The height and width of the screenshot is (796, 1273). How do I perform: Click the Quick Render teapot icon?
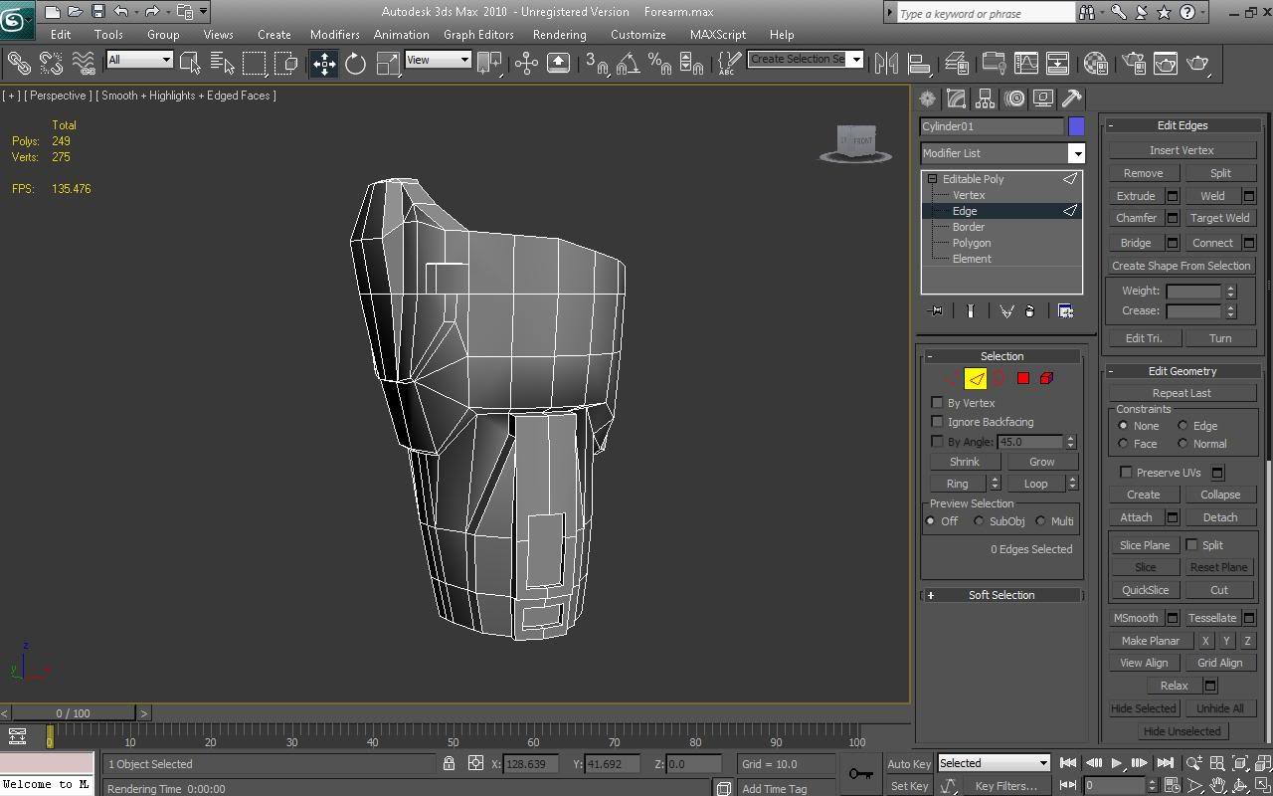click(1198, 64)
